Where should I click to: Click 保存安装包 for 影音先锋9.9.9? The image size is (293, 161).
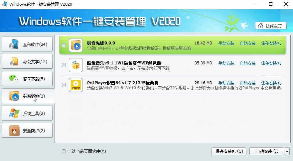[x=271, y=43]
